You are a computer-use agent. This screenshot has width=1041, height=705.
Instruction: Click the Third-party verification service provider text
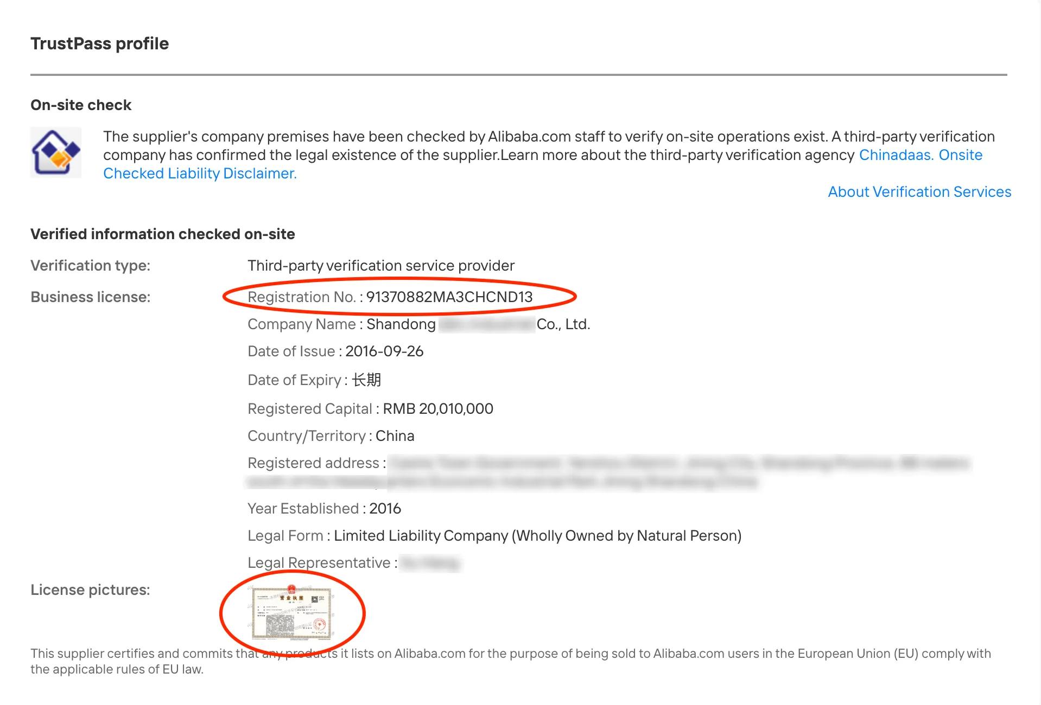pos(381,266)
